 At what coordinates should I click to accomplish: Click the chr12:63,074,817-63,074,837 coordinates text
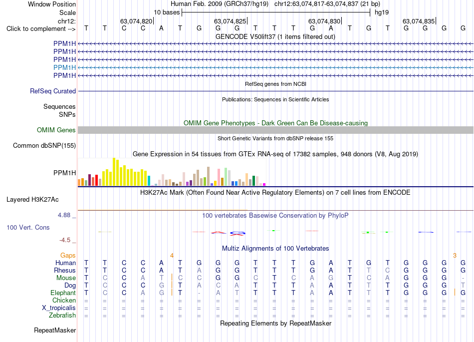(316, 4)
